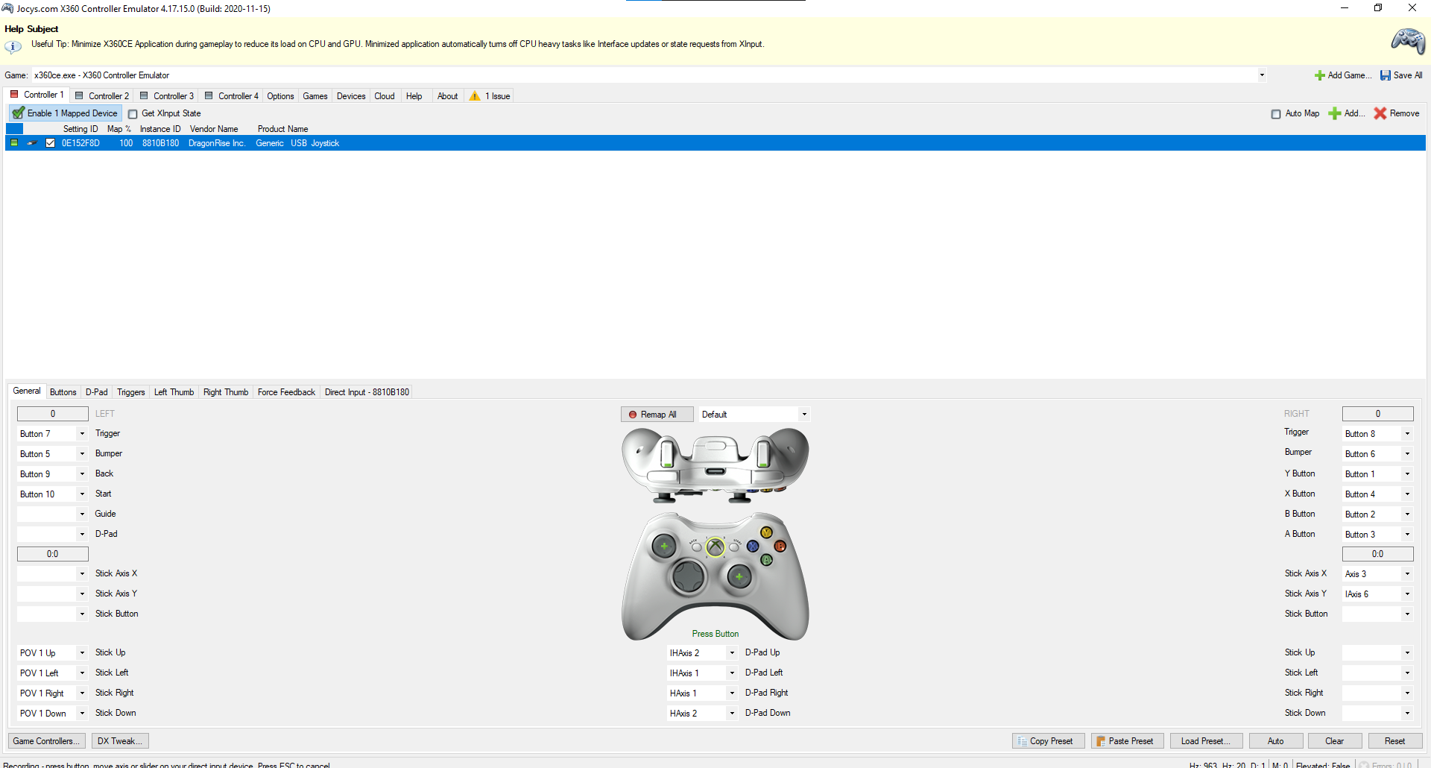Click the Game Controllers button
Viewport: 1431px width, 768px height.
click(46, 741)
